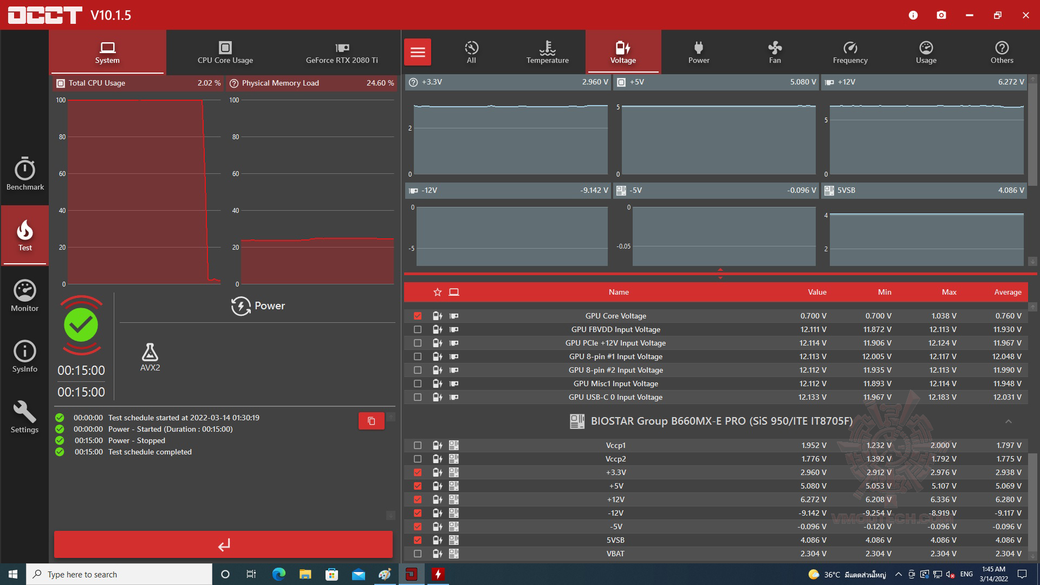Collapse the BIOSTAR B660MX-E PRO group
Image resolution: width=1040 pixels, height=585 pixels.
point(1008,421)
